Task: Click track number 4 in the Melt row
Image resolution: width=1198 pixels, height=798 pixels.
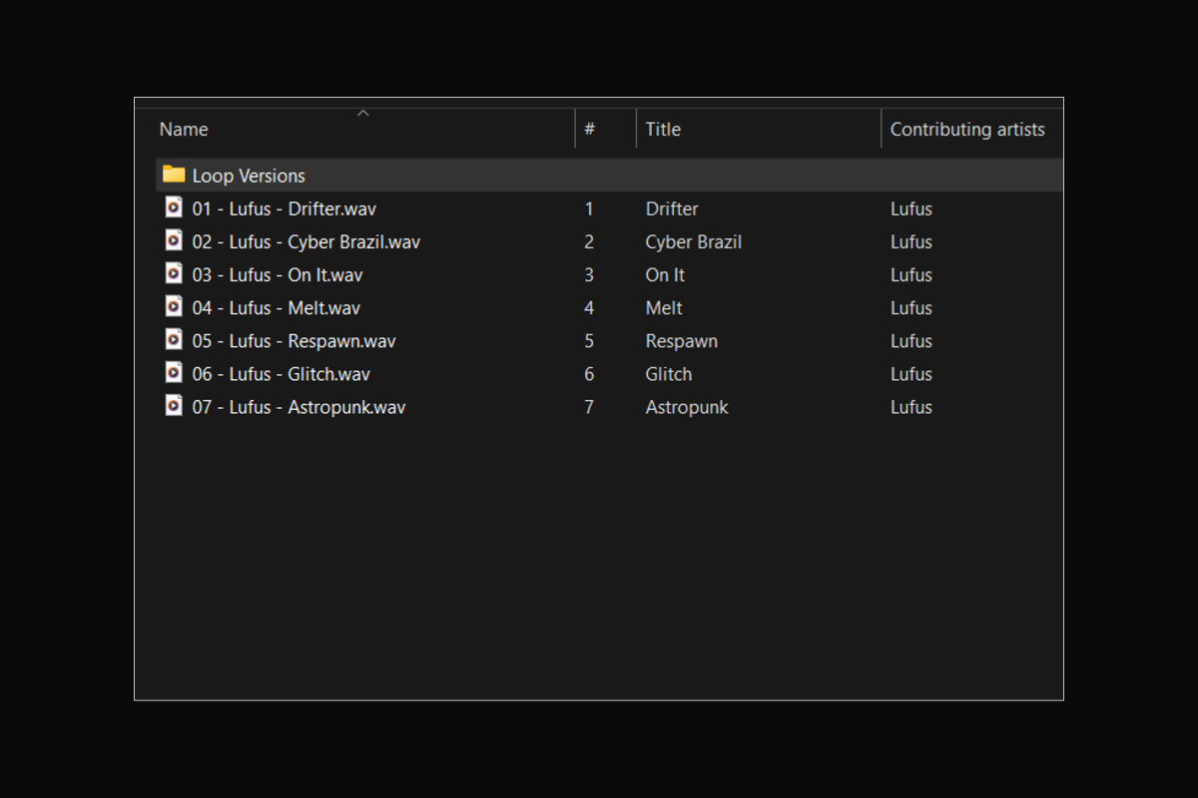Action: (x=589, y=308)
